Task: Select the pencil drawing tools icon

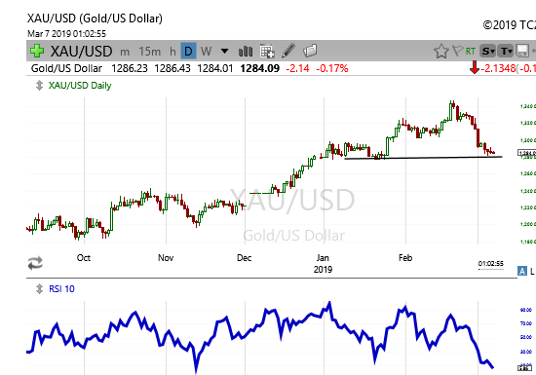Action: pyautogui.click(x=288, y=51)
